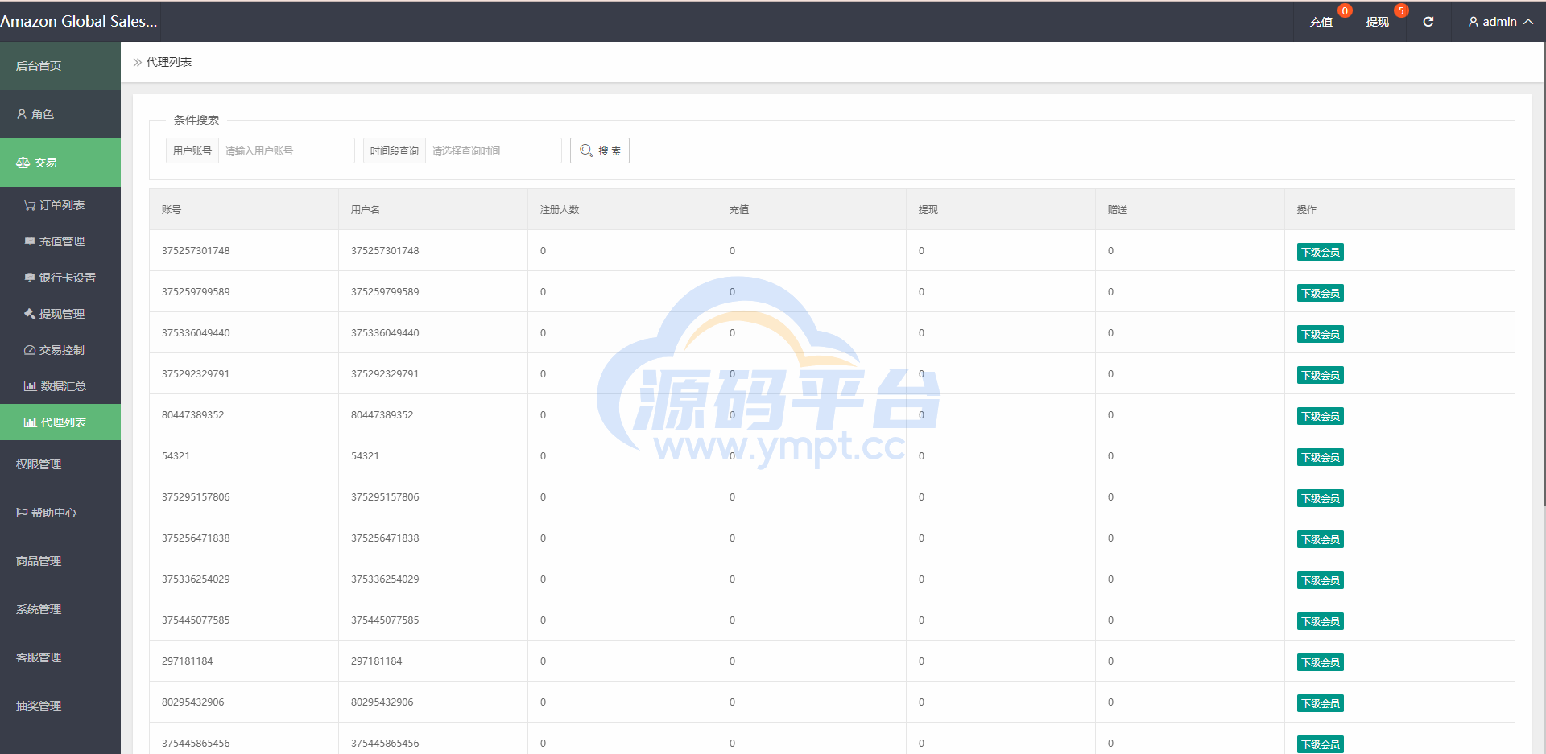Viewport: 1546px width, 754px height.
Task: Click the 用户账号 input field
Action: pyautogui.click(x=287, y=150)
